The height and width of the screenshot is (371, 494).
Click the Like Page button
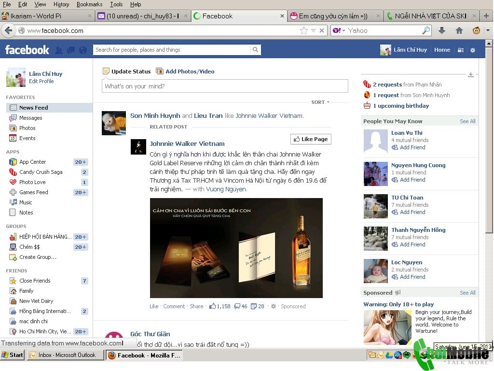tap(311, 139)
